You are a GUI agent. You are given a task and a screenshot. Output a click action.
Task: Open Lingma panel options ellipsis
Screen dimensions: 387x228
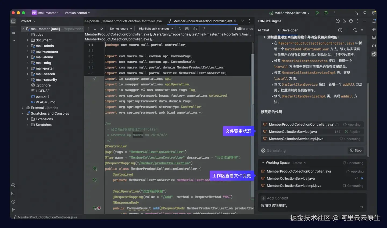tap(357, 21)
